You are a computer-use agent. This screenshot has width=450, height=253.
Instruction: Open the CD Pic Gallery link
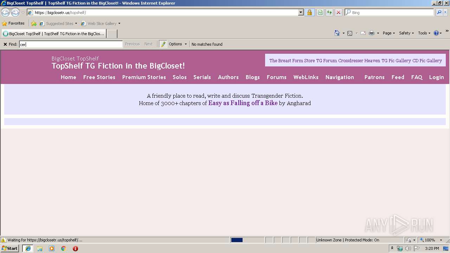click(x=427, y=60)
